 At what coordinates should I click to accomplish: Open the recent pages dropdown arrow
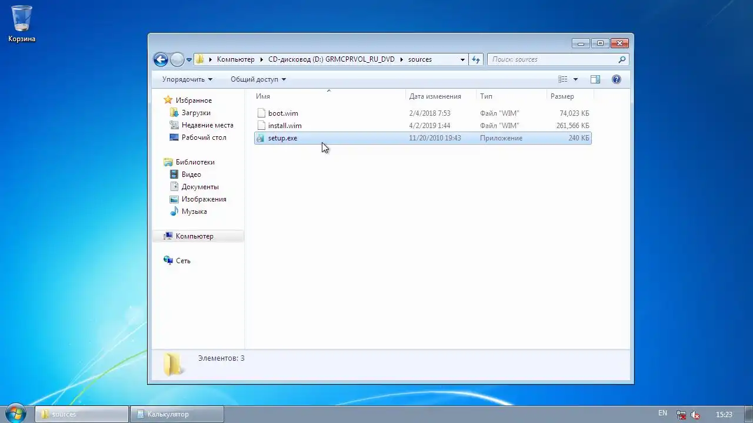point(189,60)
